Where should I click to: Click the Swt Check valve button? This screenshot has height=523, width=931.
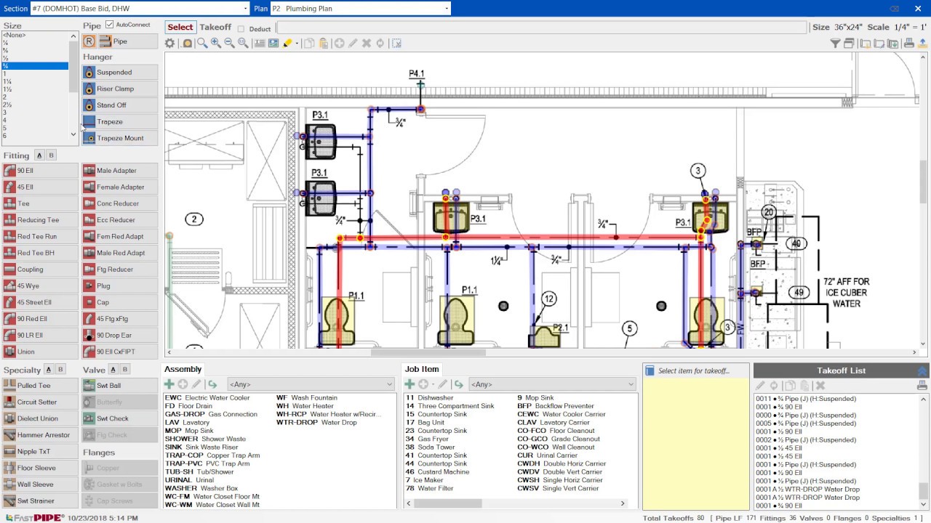click(x=120, y=418)
